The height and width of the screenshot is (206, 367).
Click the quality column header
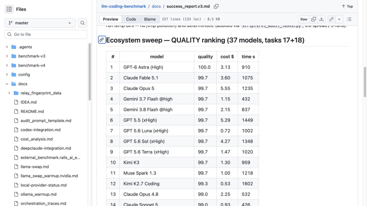pyautogui.click(x=205, y=57)
